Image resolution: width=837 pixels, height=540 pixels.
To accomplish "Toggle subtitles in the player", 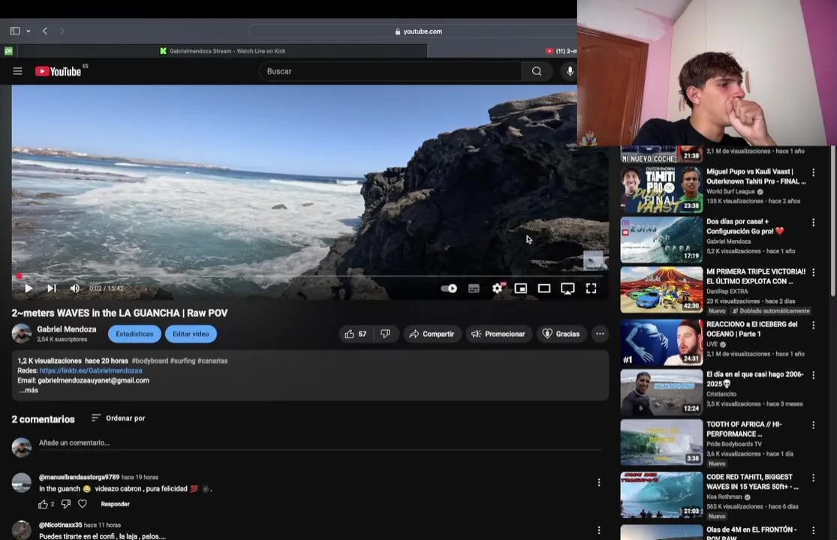I will click(x=474, y=289).
